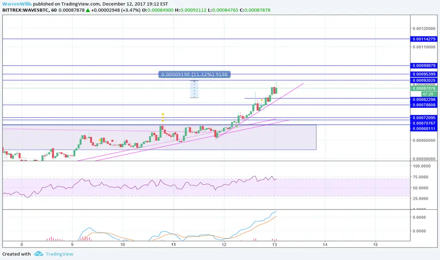The width and height of the screenshot is (440, 260).
Task: Click the RSI 50.0000 scale label
Action: (x=420, y=188)
